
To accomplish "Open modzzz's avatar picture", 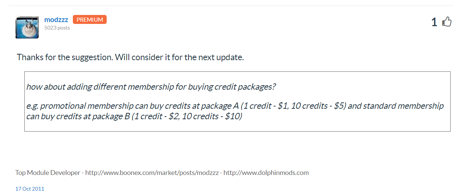I will click(x=27, y=27).
